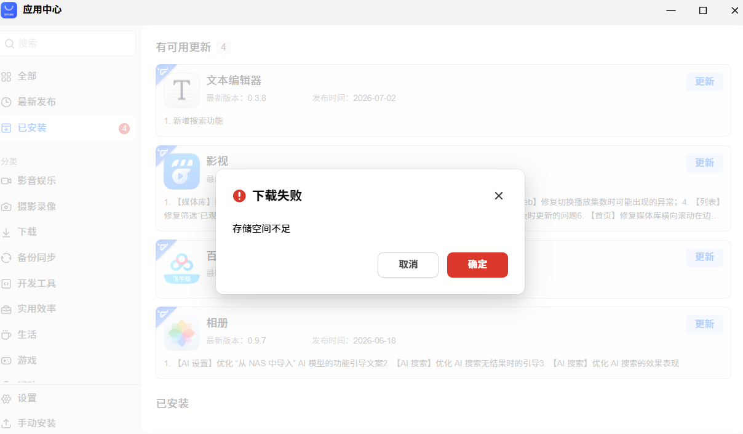Open the 百度网盘 cloud app icon
The width and height of the screenshot is (743, 434).
(181, 266)
